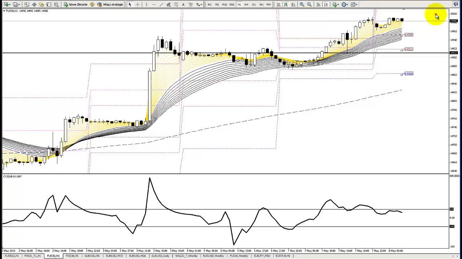This screenshot has height=259, width=462.
Task: Open the chat notification icon
Action: 456,4
